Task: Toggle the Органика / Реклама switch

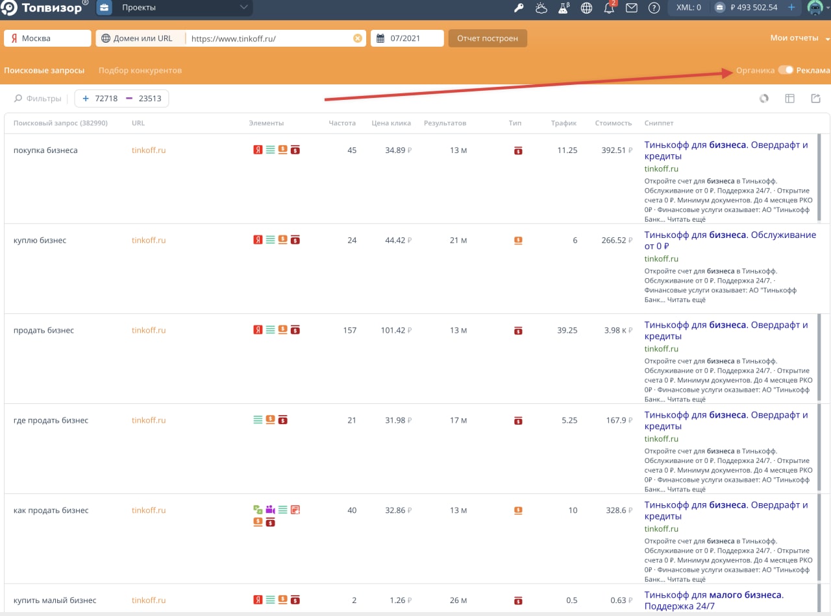Action: [x=786, y=70]
